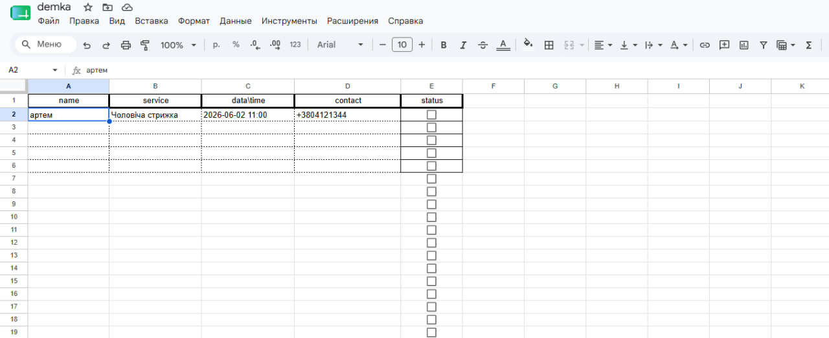
Task: Tick the status checkbox in row 6
Action: point(431,166)
